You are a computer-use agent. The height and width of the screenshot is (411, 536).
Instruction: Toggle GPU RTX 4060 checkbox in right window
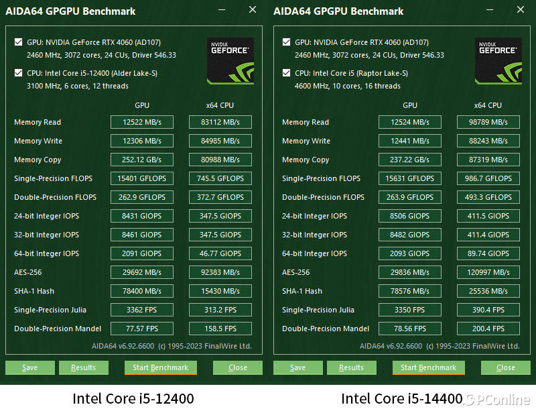click(x=287, y=42)
